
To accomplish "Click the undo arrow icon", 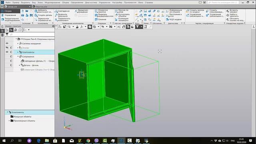I will tap(22, 20).
